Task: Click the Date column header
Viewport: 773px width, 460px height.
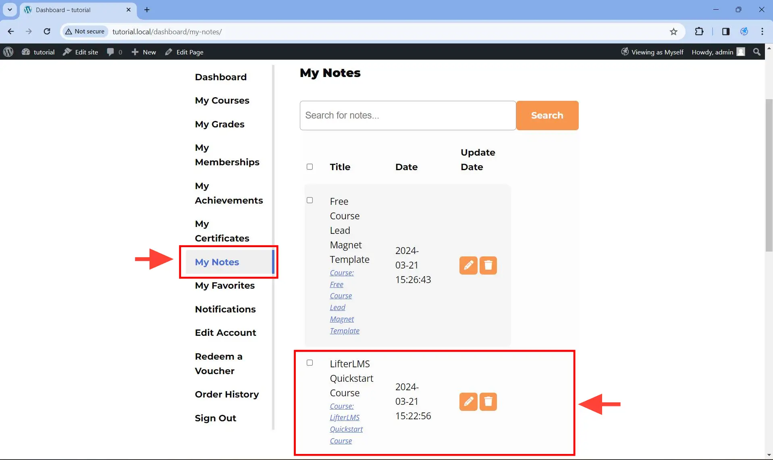Action: tap(406, 167)
